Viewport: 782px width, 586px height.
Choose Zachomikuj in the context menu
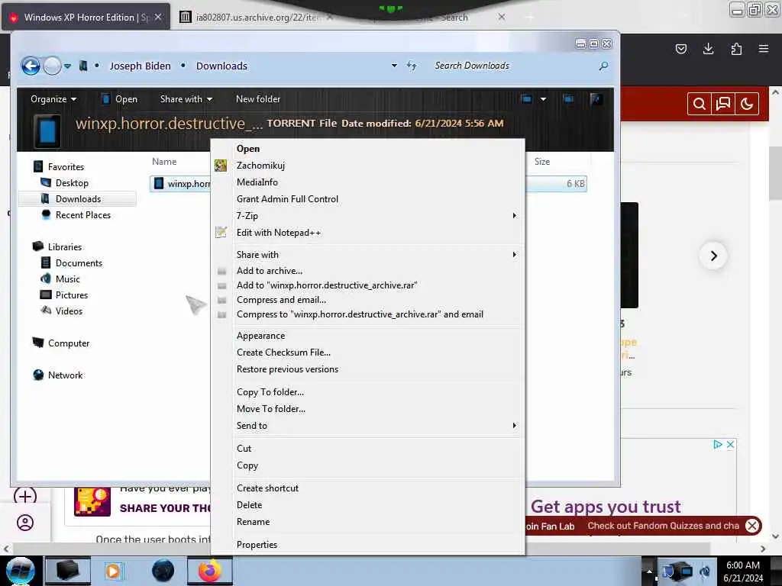click(367, 166)
